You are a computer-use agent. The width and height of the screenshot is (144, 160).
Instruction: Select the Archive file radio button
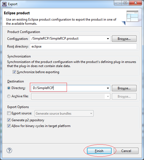click(x=9, y=96)
